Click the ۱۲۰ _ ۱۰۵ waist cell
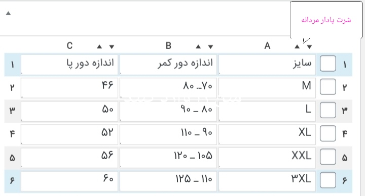365x196 pixels. point(168,158)
